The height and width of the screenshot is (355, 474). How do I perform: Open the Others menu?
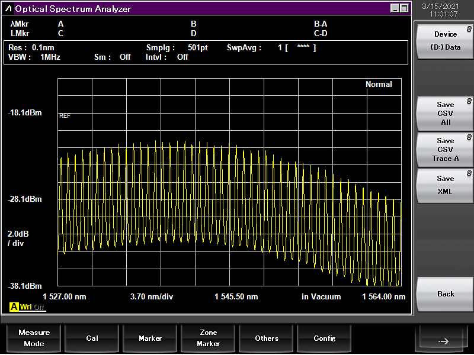click(x=266, y=338)
